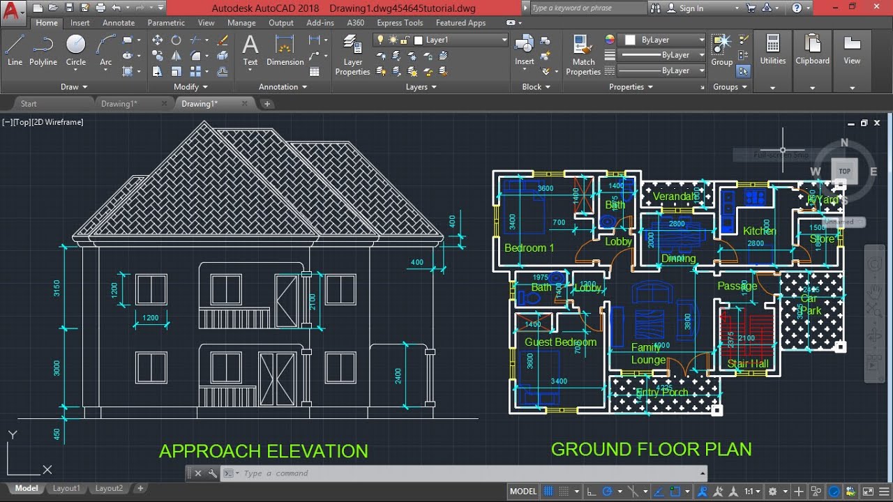Screen dimensions: 893x502
Task: Click the object color wheel icon
Action: [x=610, y=40]
